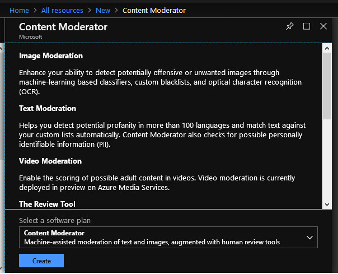Click the Content Moderator blade title

[x=63, y=27]
